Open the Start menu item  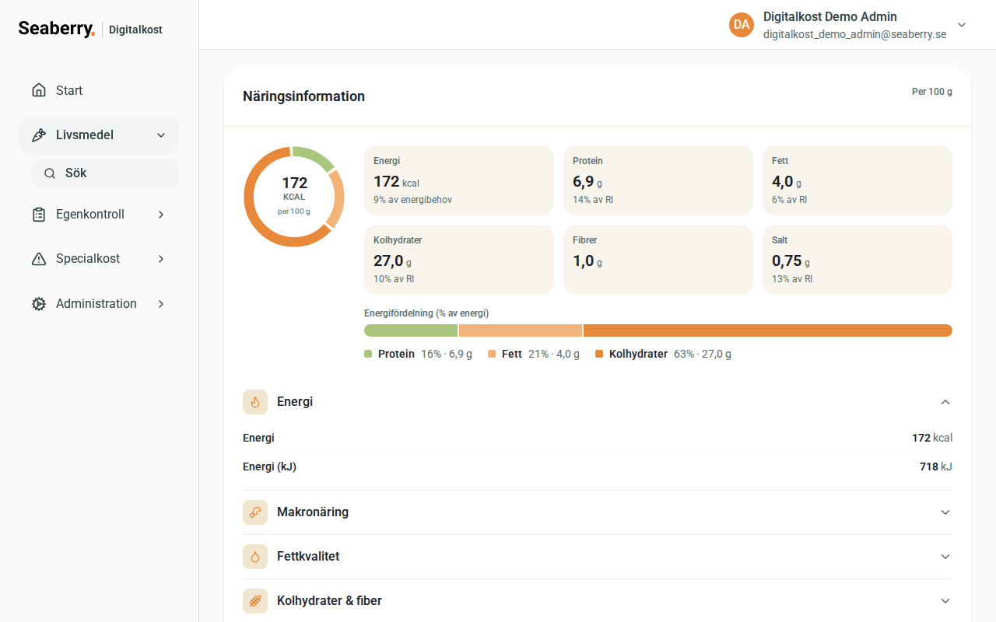tap(99, 90)
